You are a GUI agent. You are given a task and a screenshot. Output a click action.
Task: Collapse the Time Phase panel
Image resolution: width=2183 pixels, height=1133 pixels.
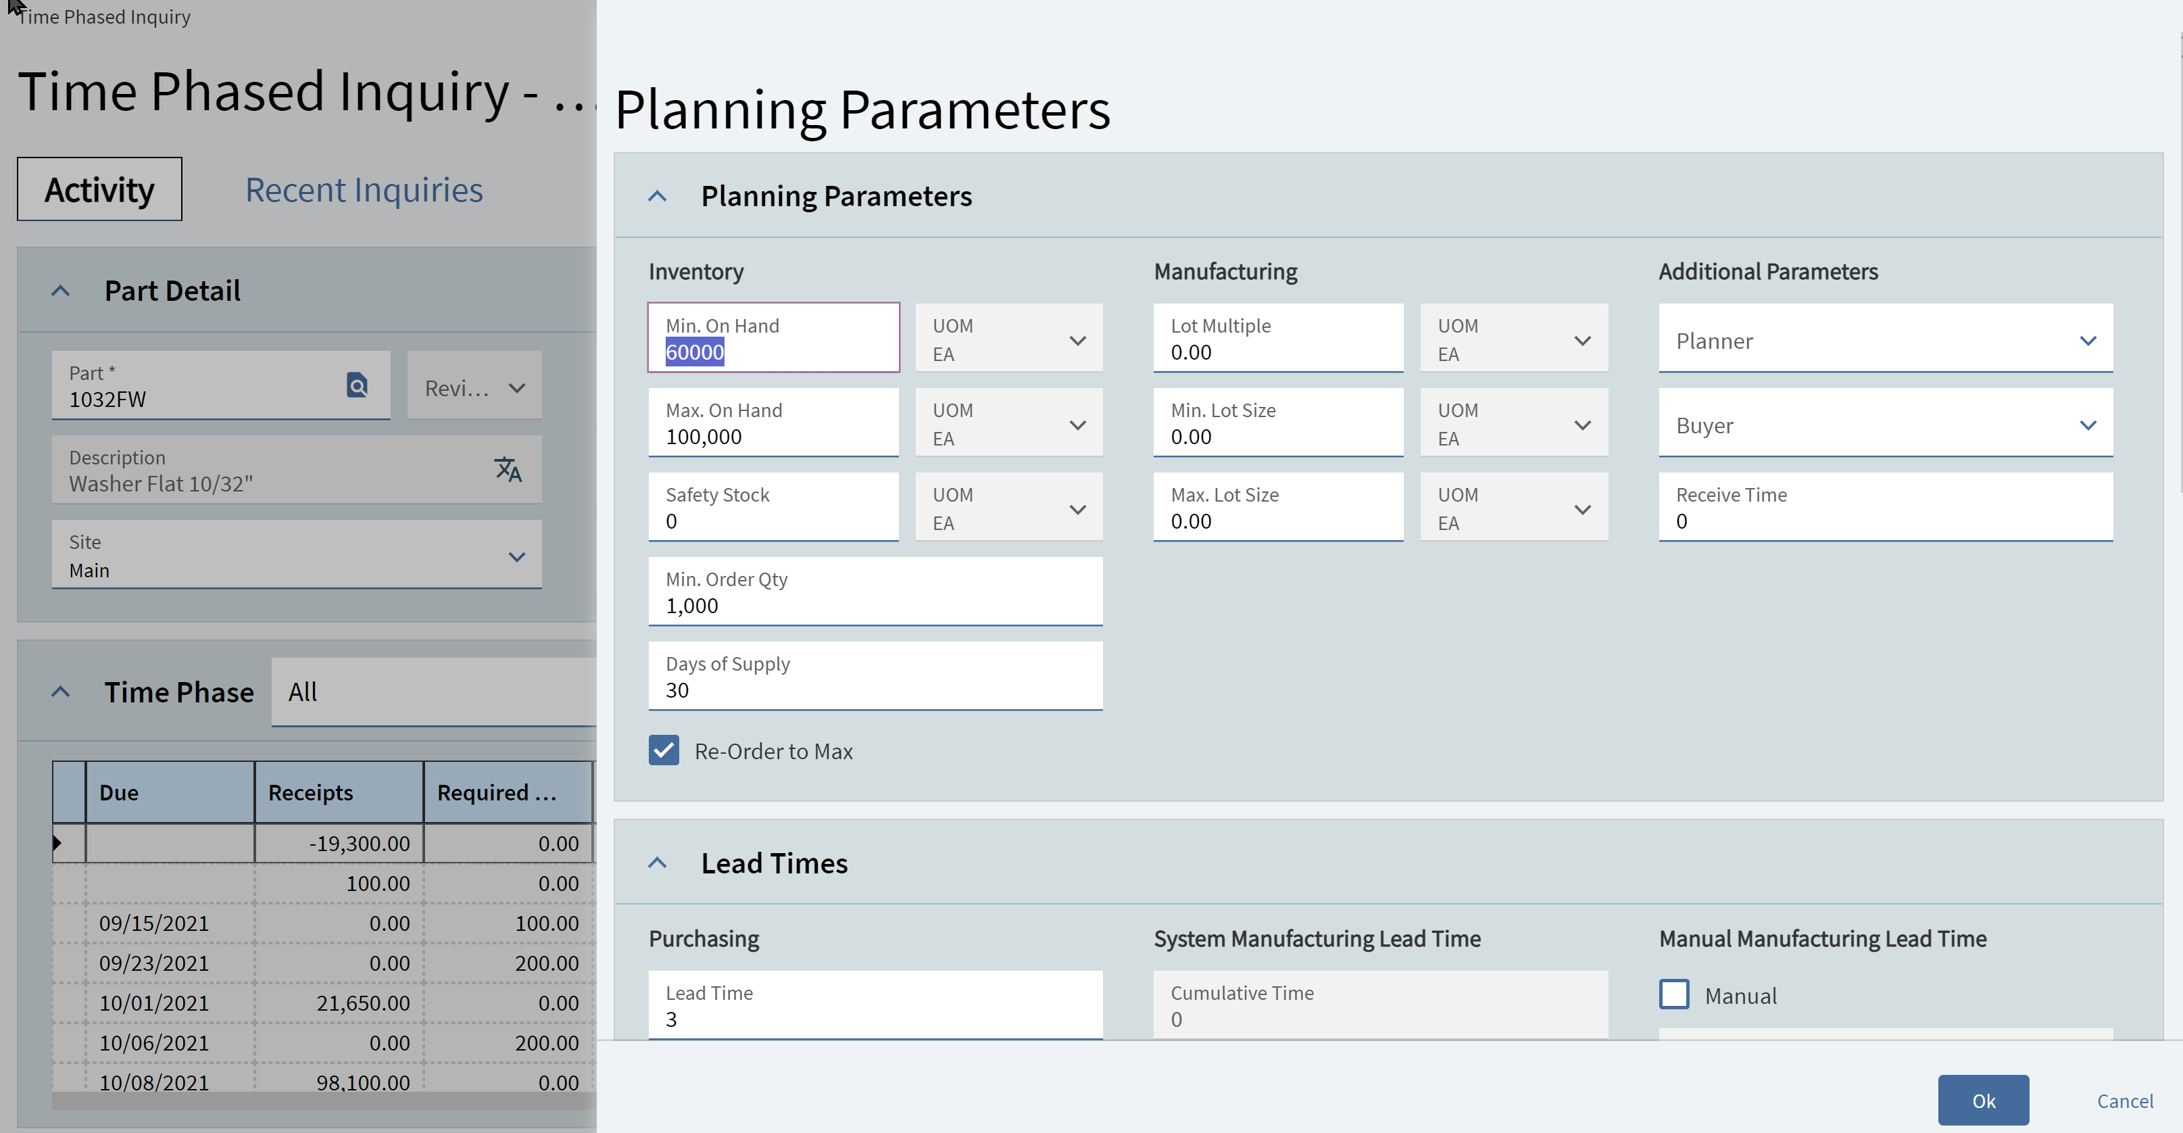[x=60, y=692]
